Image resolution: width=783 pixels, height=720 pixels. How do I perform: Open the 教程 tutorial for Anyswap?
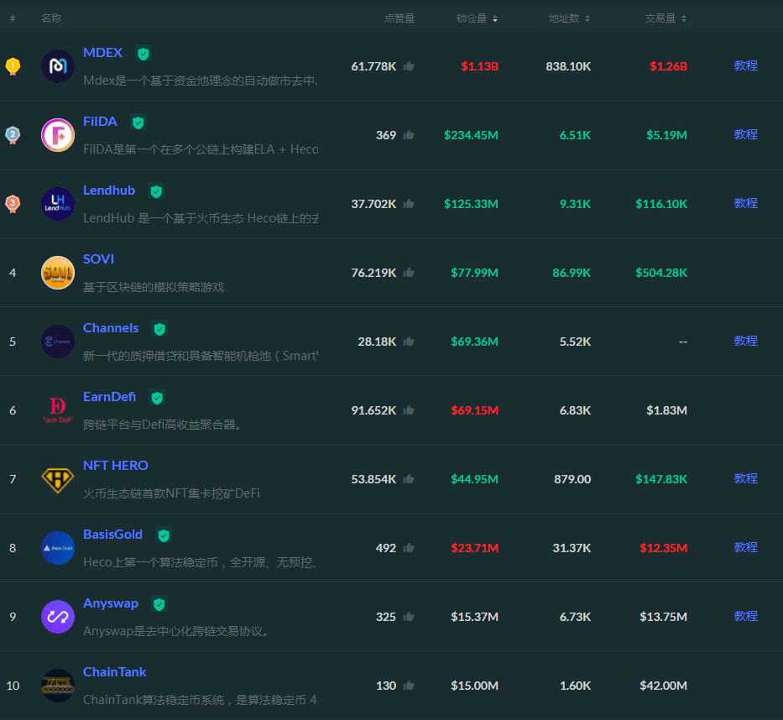745,616
